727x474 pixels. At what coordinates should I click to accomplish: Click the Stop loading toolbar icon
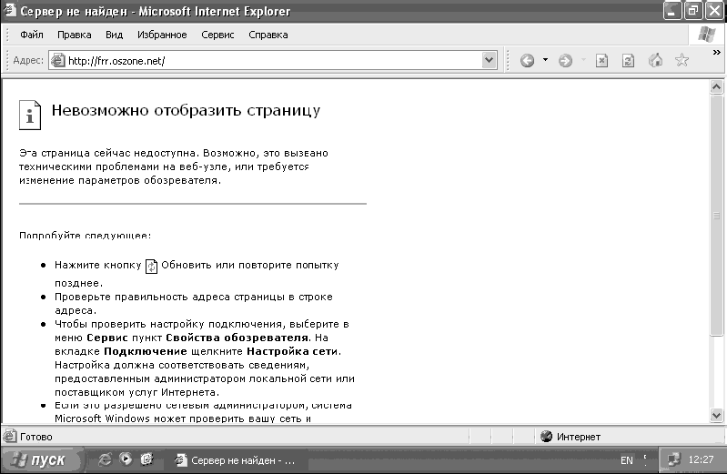click(601, 60)
